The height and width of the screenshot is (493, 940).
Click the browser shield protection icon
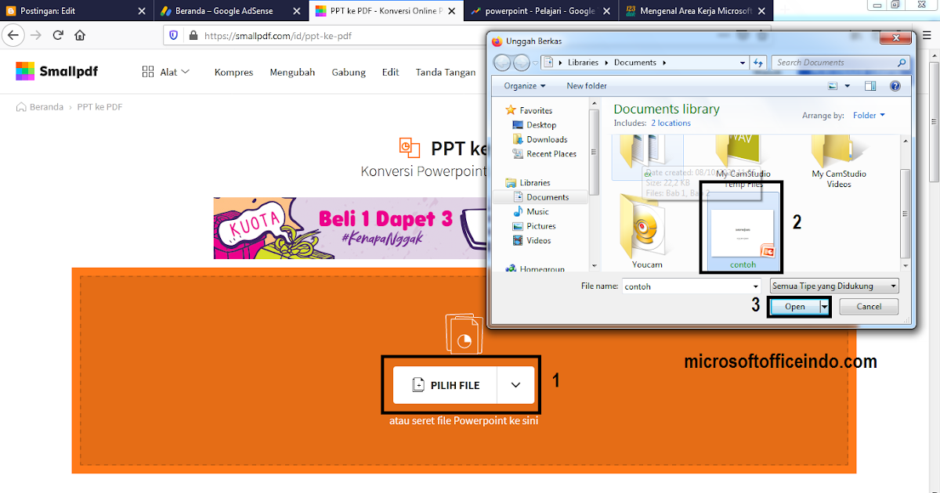click(x=174, y=34)
